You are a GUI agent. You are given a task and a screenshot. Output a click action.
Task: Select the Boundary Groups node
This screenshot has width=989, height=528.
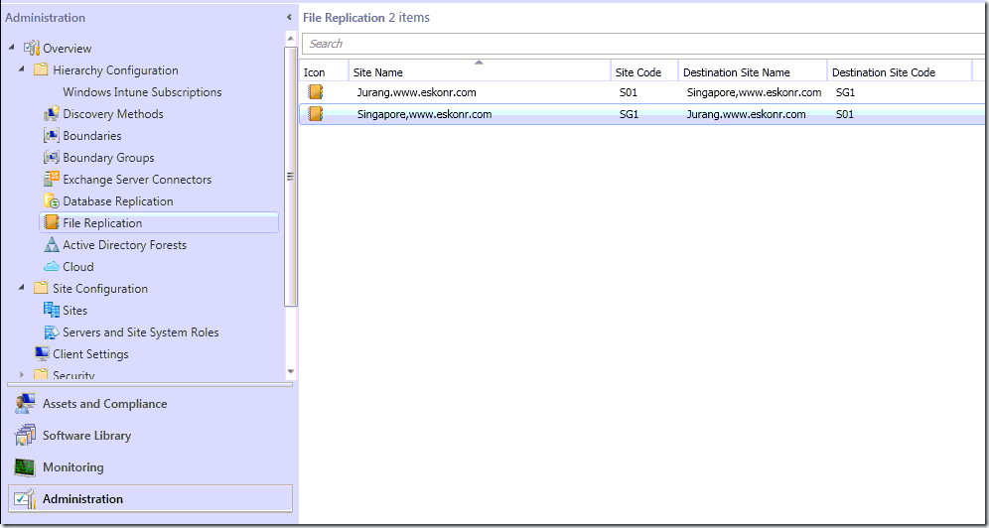tap(108, 158)
